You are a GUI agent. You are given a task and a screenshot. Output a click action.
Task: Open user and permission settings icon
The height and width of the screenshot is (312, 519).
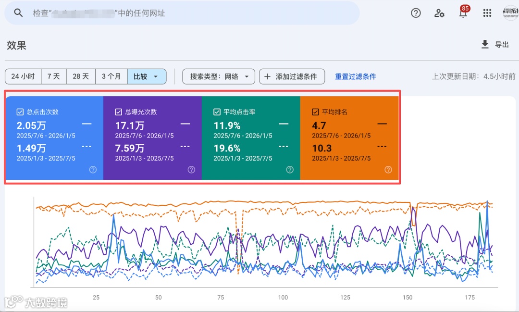click(439, 13)
